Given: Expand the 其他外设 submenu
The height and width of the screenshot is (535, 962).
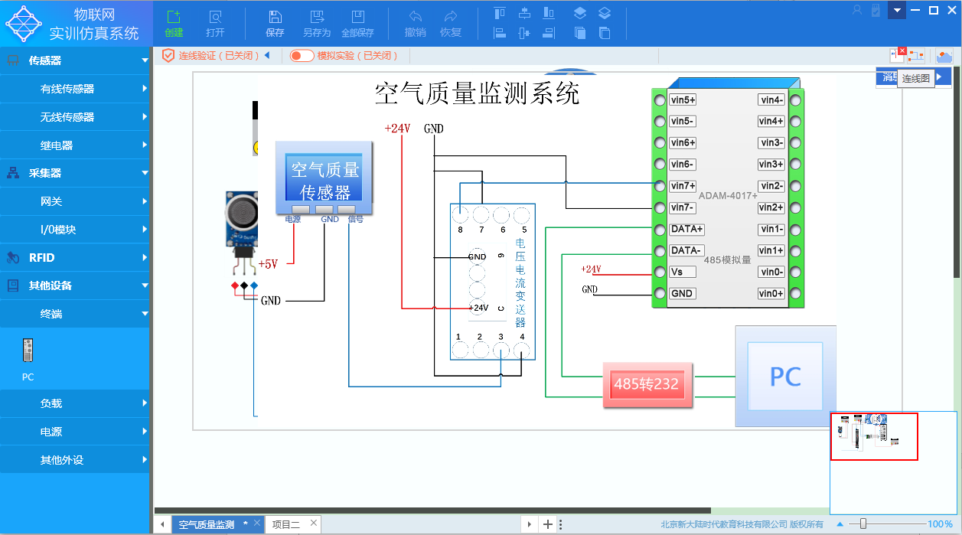Looking at the screenshot, I should click(x=145, y=460).
